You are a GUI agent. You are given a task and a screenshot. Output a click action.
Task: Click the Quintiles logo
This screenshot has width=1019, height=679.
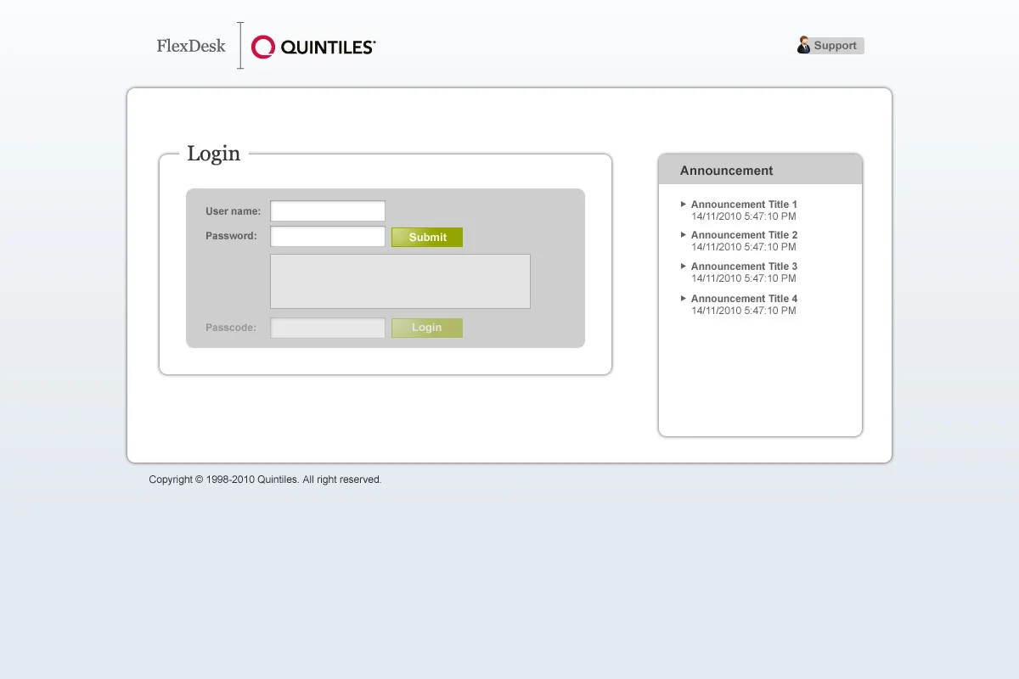point(313,47)
